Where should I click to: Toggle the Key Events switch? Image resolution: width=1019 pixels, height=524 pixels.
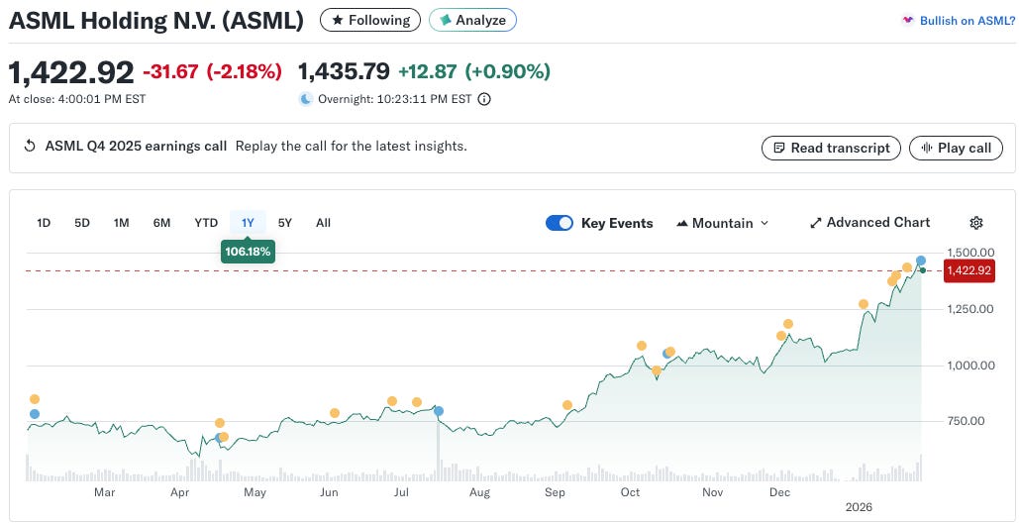(559, 223)
